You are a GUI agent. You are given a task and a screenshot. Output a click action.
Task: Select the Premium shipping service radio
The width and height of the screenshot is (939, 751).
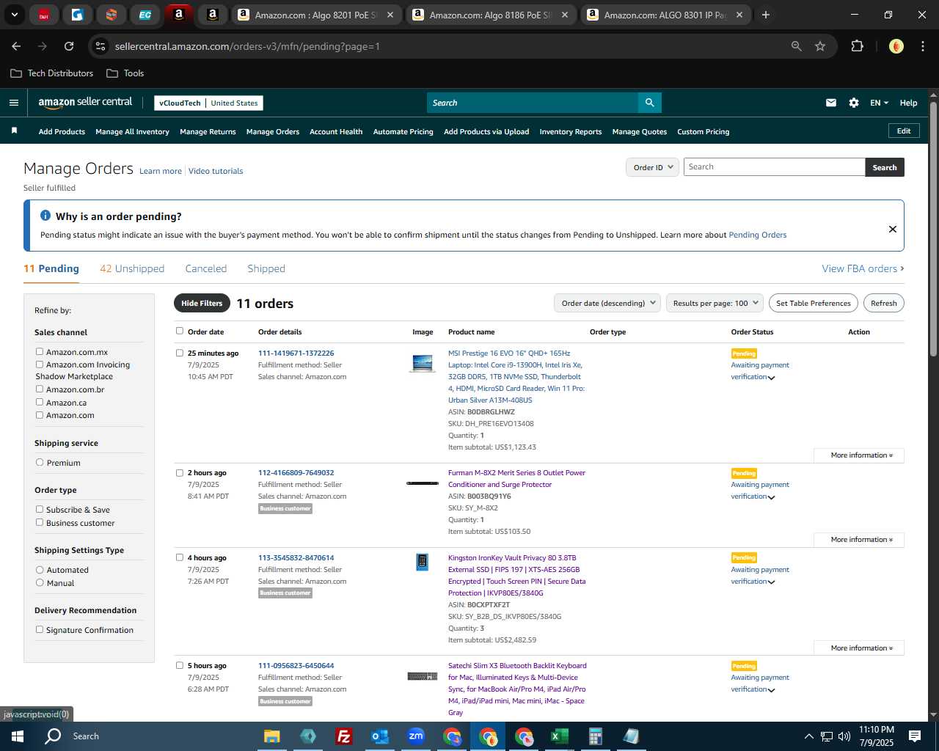pyautogui.click(x=40, y=462)
